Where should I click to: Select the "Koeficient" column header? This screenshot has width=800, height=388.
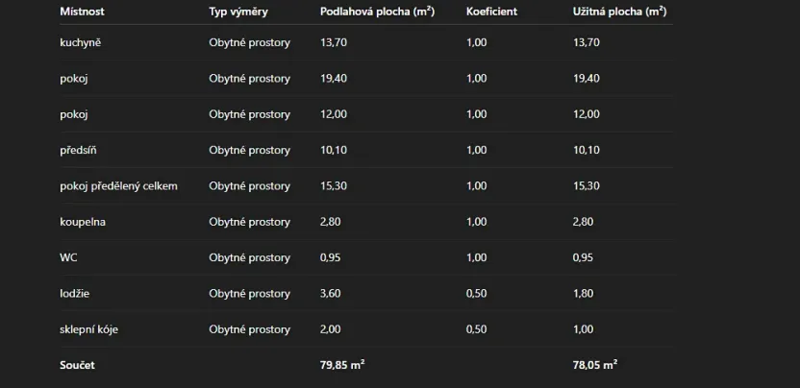(492, 12)
